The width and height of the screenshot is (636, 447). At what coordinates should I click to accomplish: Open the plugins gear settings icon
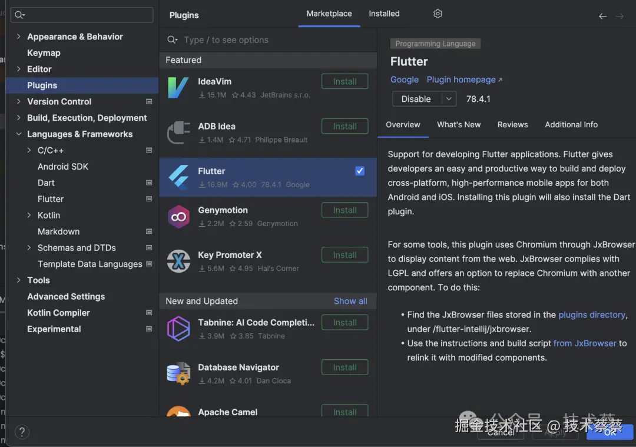438,14
